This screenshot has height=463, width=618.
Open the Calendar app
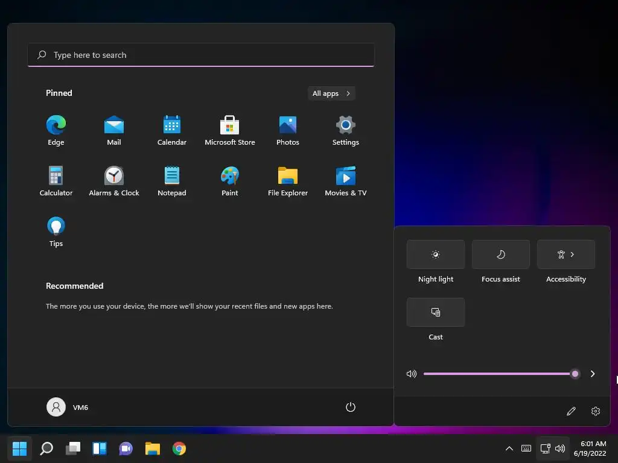[172, 131]
